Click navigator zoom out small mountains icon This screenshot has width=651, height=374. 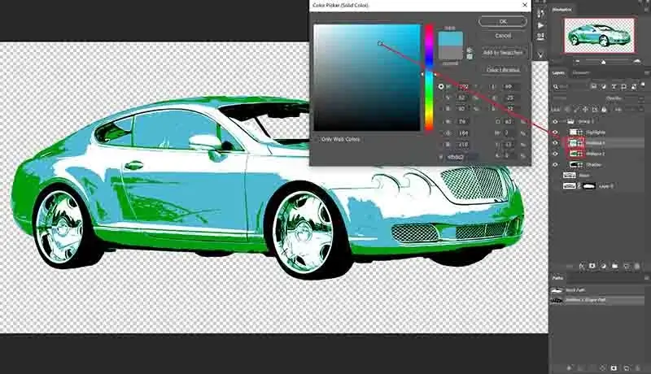coord(577,62)
